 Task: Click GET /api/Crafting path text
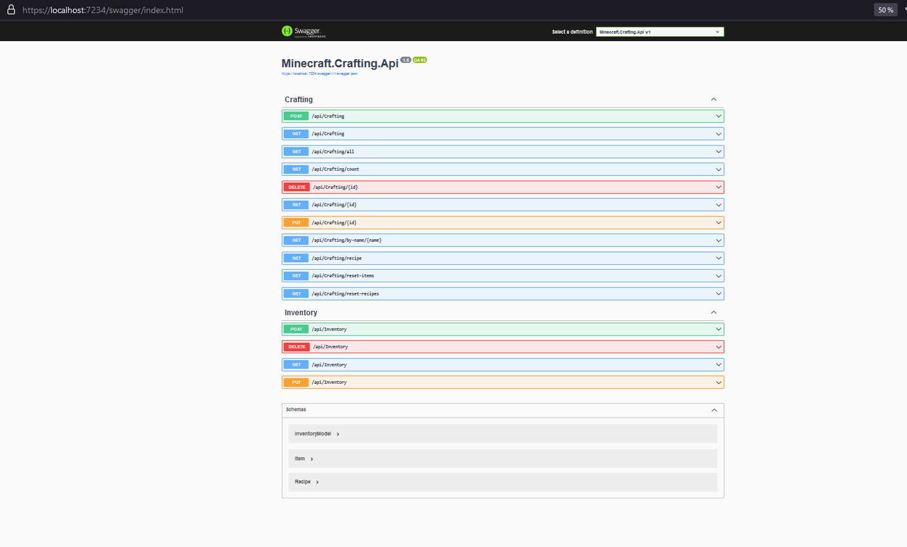coord(328,134)
